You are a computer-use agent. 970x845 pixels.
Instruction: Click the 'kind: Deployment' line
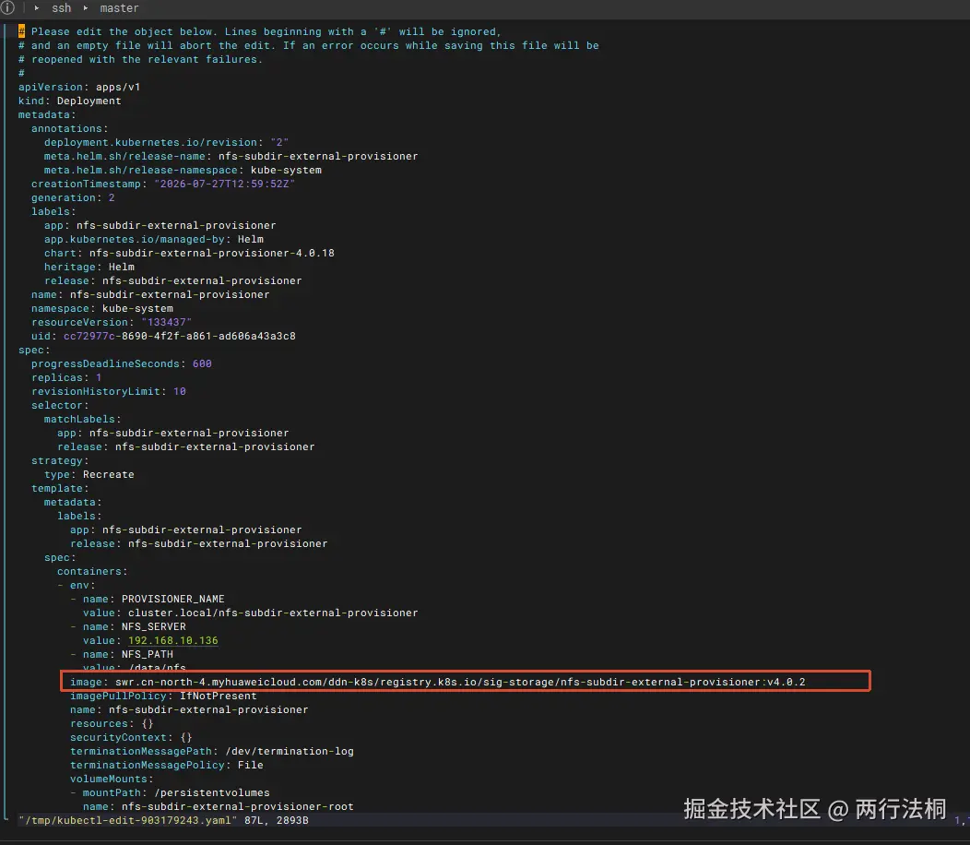(x=69, y=101)
